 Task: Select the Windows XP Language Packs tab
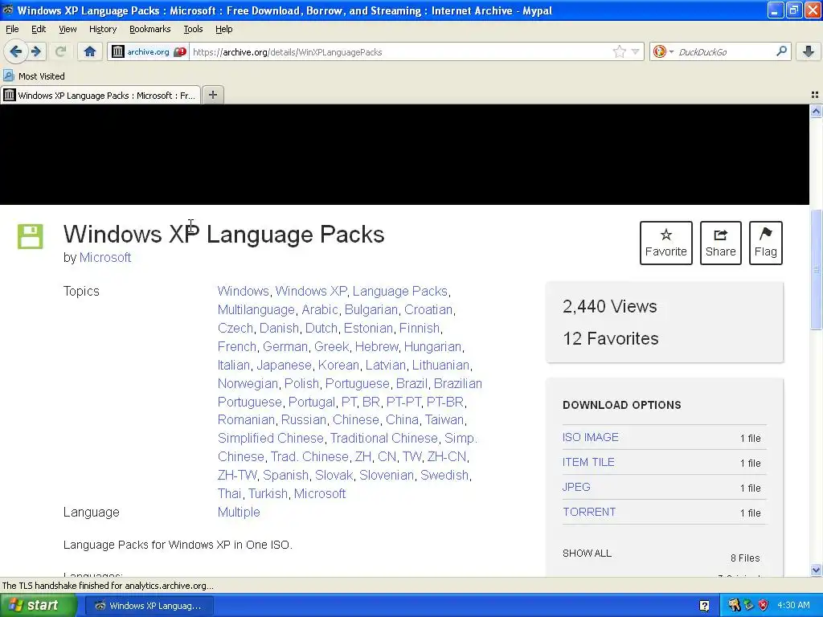tap(100, 95)
